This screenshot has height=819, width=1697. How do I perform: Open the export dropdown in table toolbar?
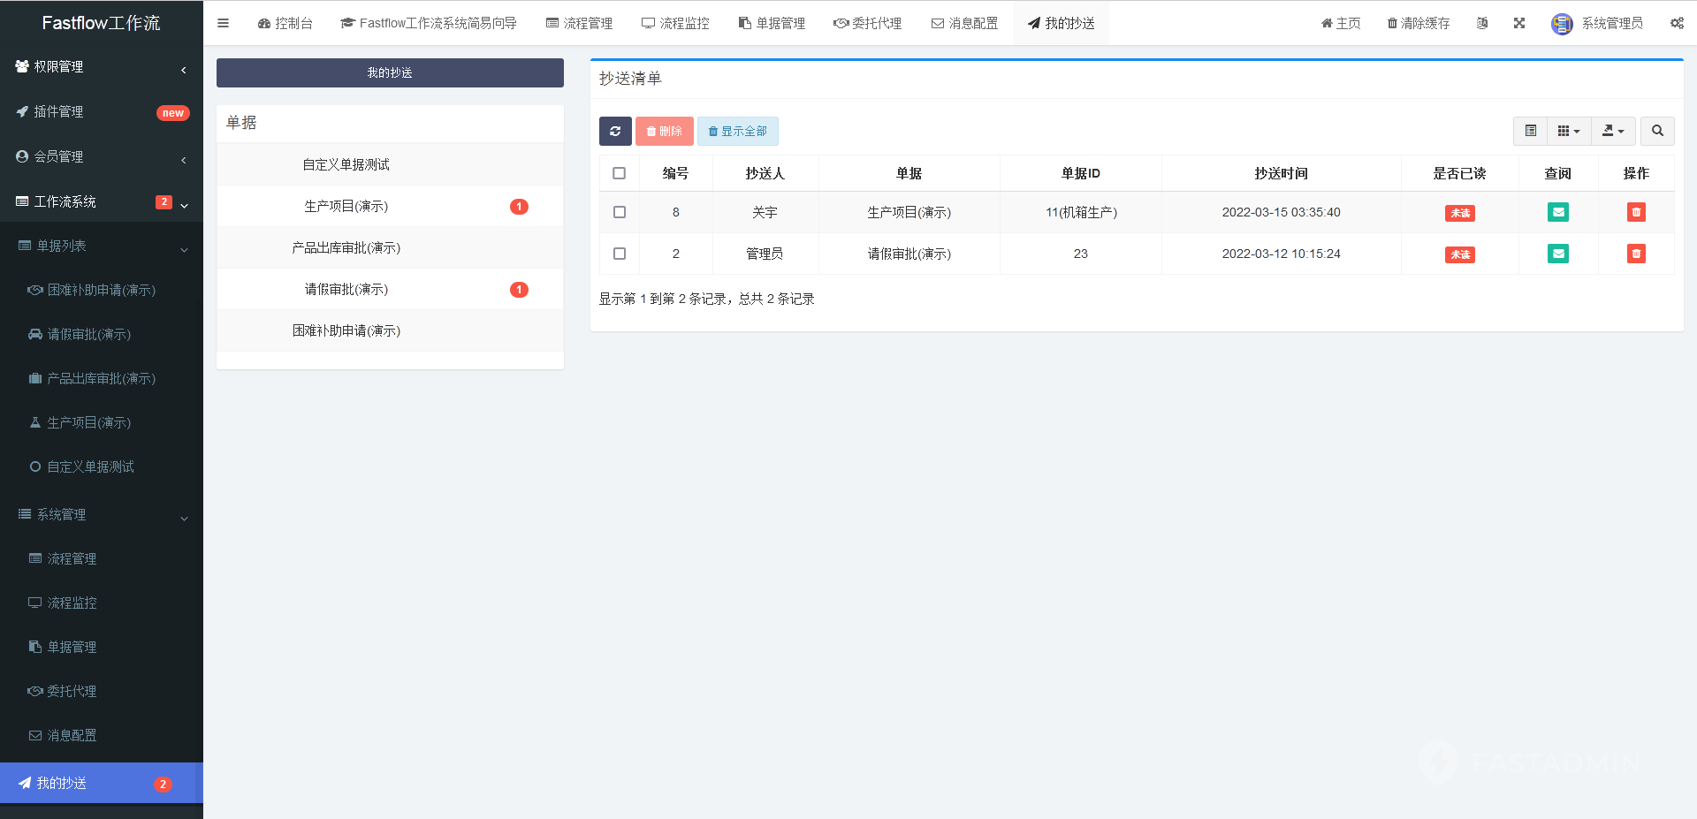coord(1612,131)
